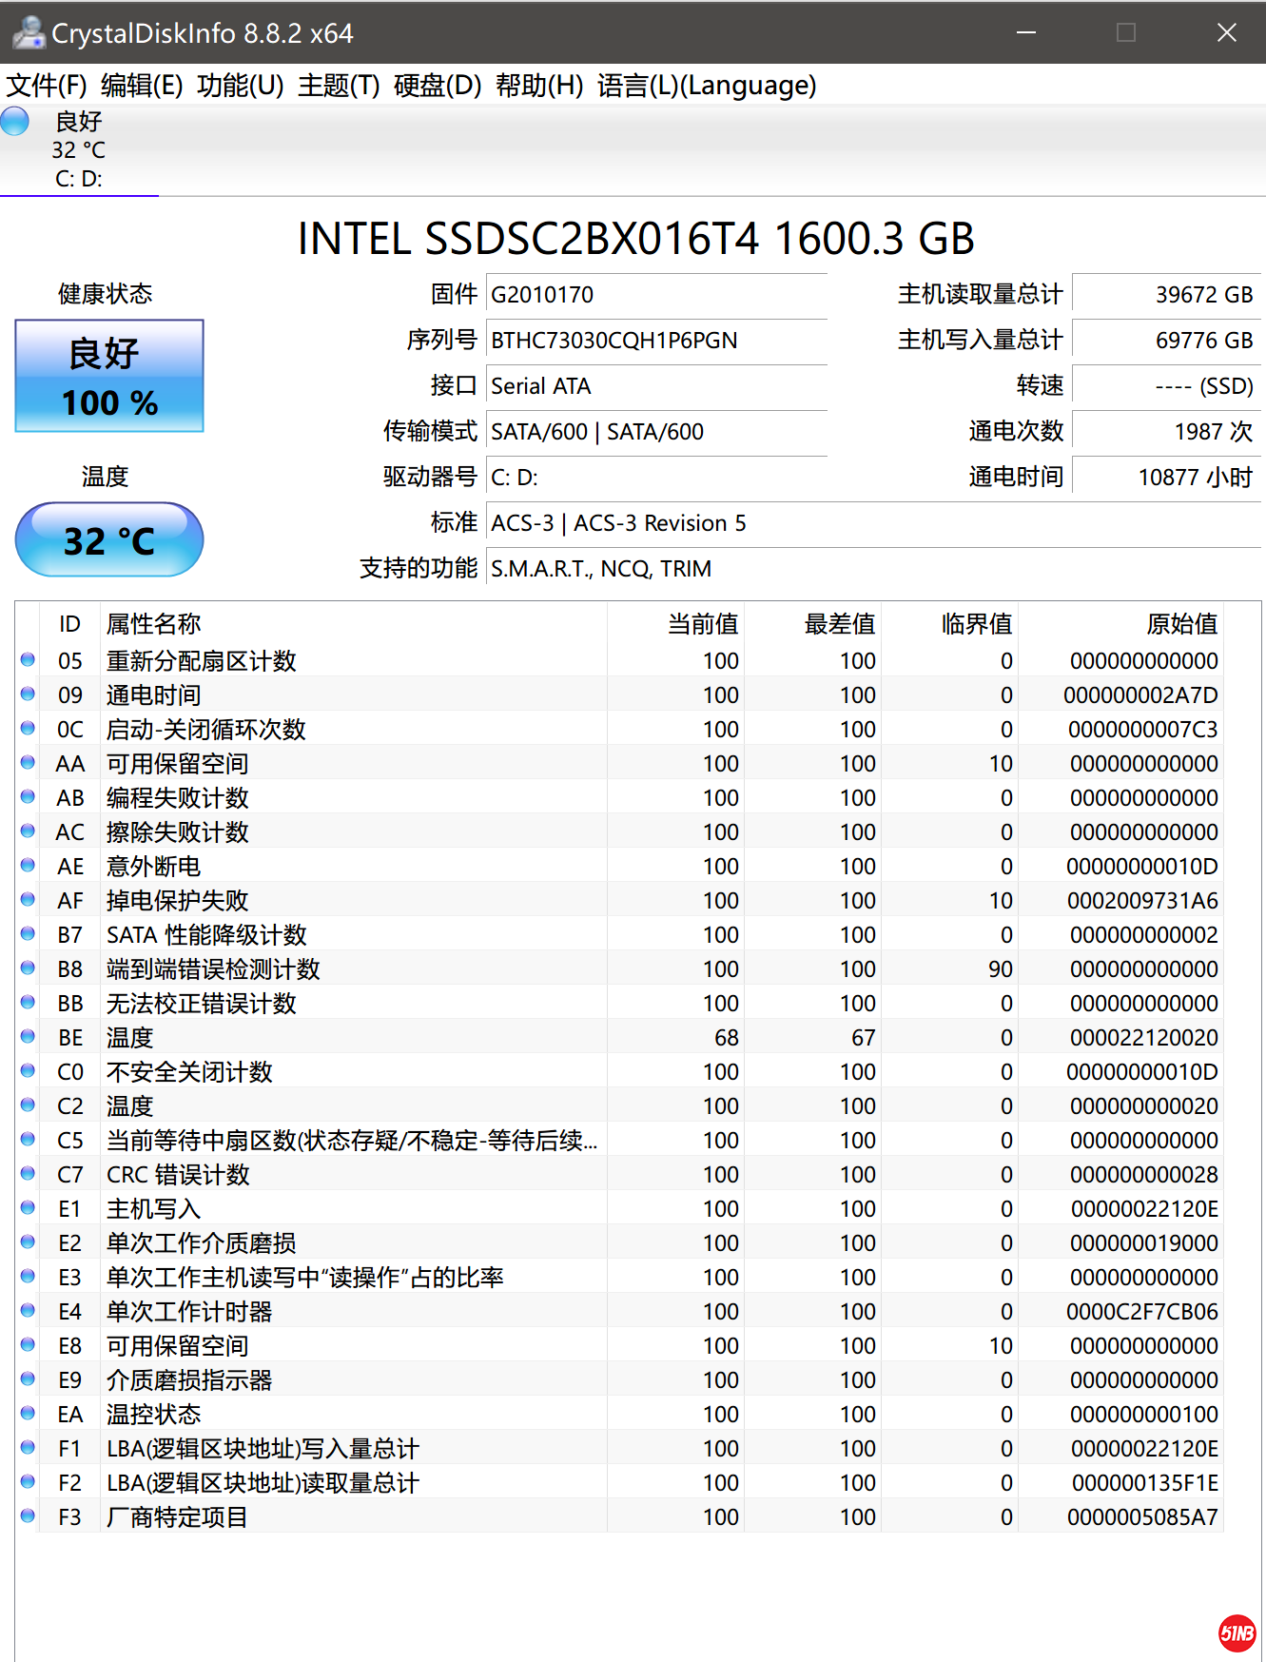Click the red 51NB watermark logo
1266x1662 pixels.
(1237, 1633)
